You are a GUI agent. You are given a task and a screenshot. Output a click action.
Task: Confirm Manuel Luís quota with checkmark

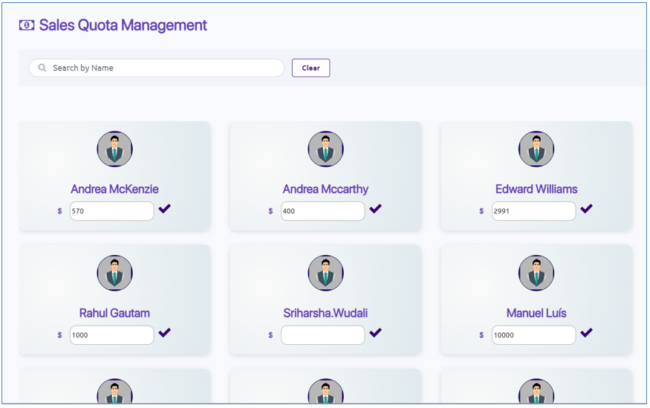[x=586, y=333]
